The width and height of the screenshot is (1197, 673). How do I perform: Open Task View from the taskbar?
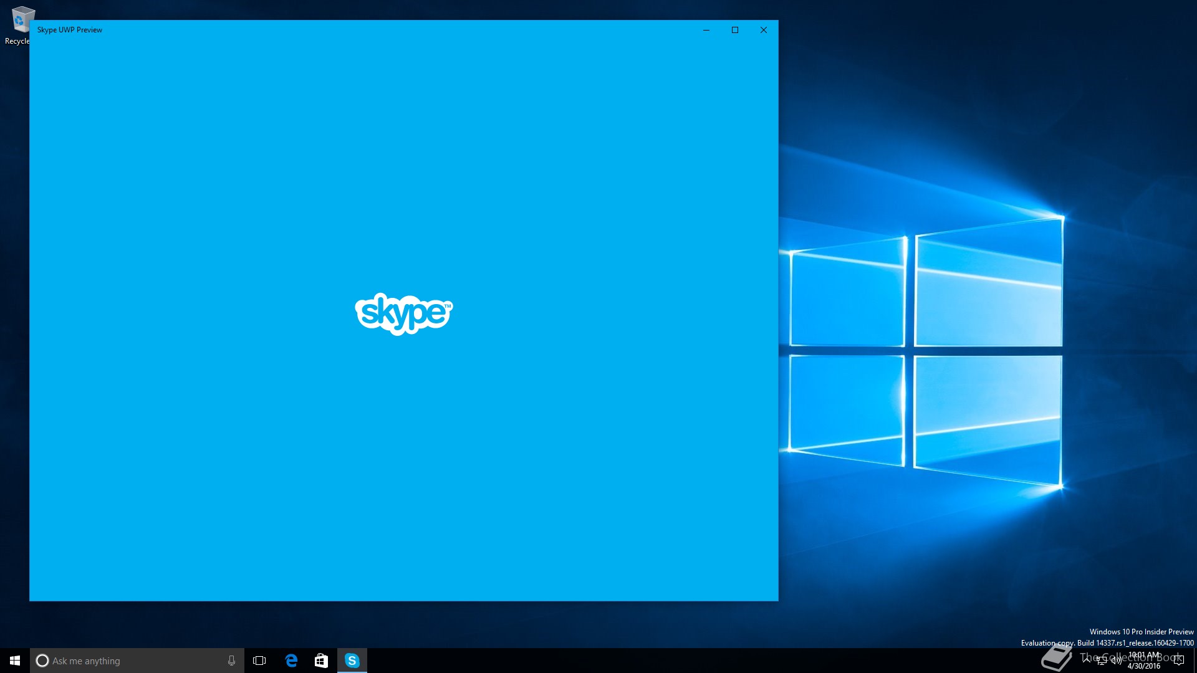tap(259, 661)
